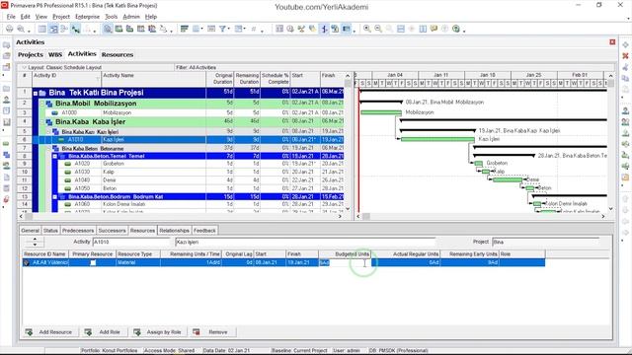This screenshot has width=632, height=355.
Task: Click the Reports chart icon in left sidebar
Action: coord(6,122)
